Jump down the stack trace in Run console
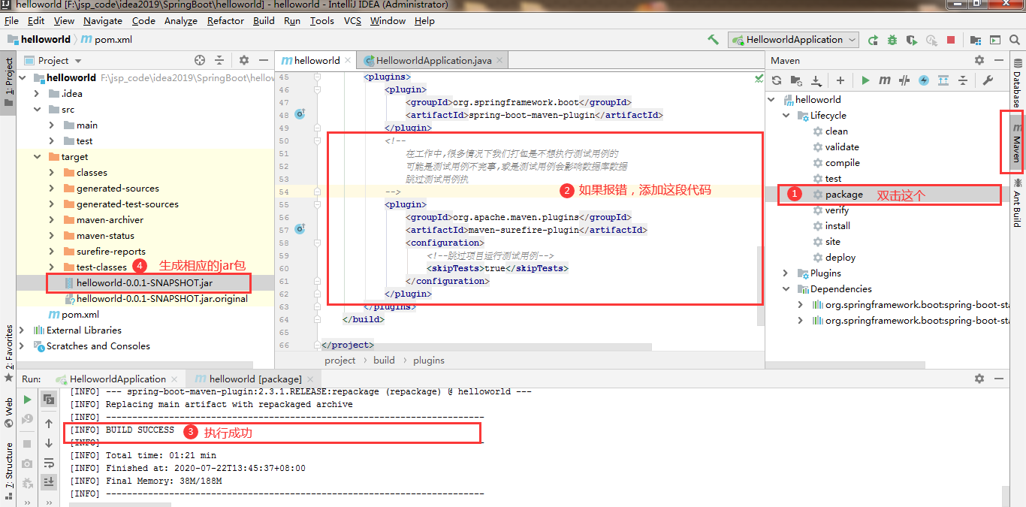 coord(49,443)
